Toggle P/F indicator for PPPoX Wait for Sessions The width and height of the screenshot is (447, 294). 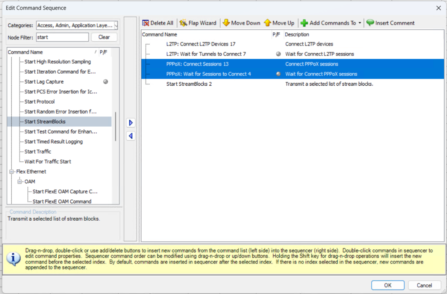(278, 74)
